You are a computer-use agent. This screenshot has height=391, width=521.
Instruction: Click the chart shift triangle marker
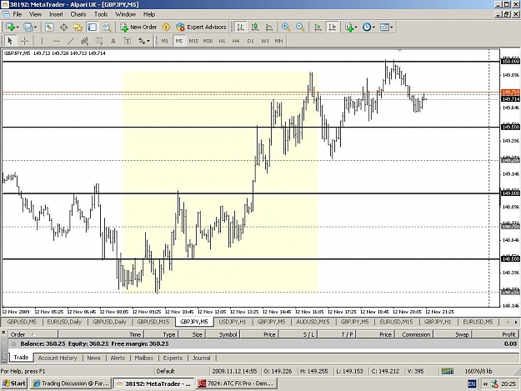400,51
